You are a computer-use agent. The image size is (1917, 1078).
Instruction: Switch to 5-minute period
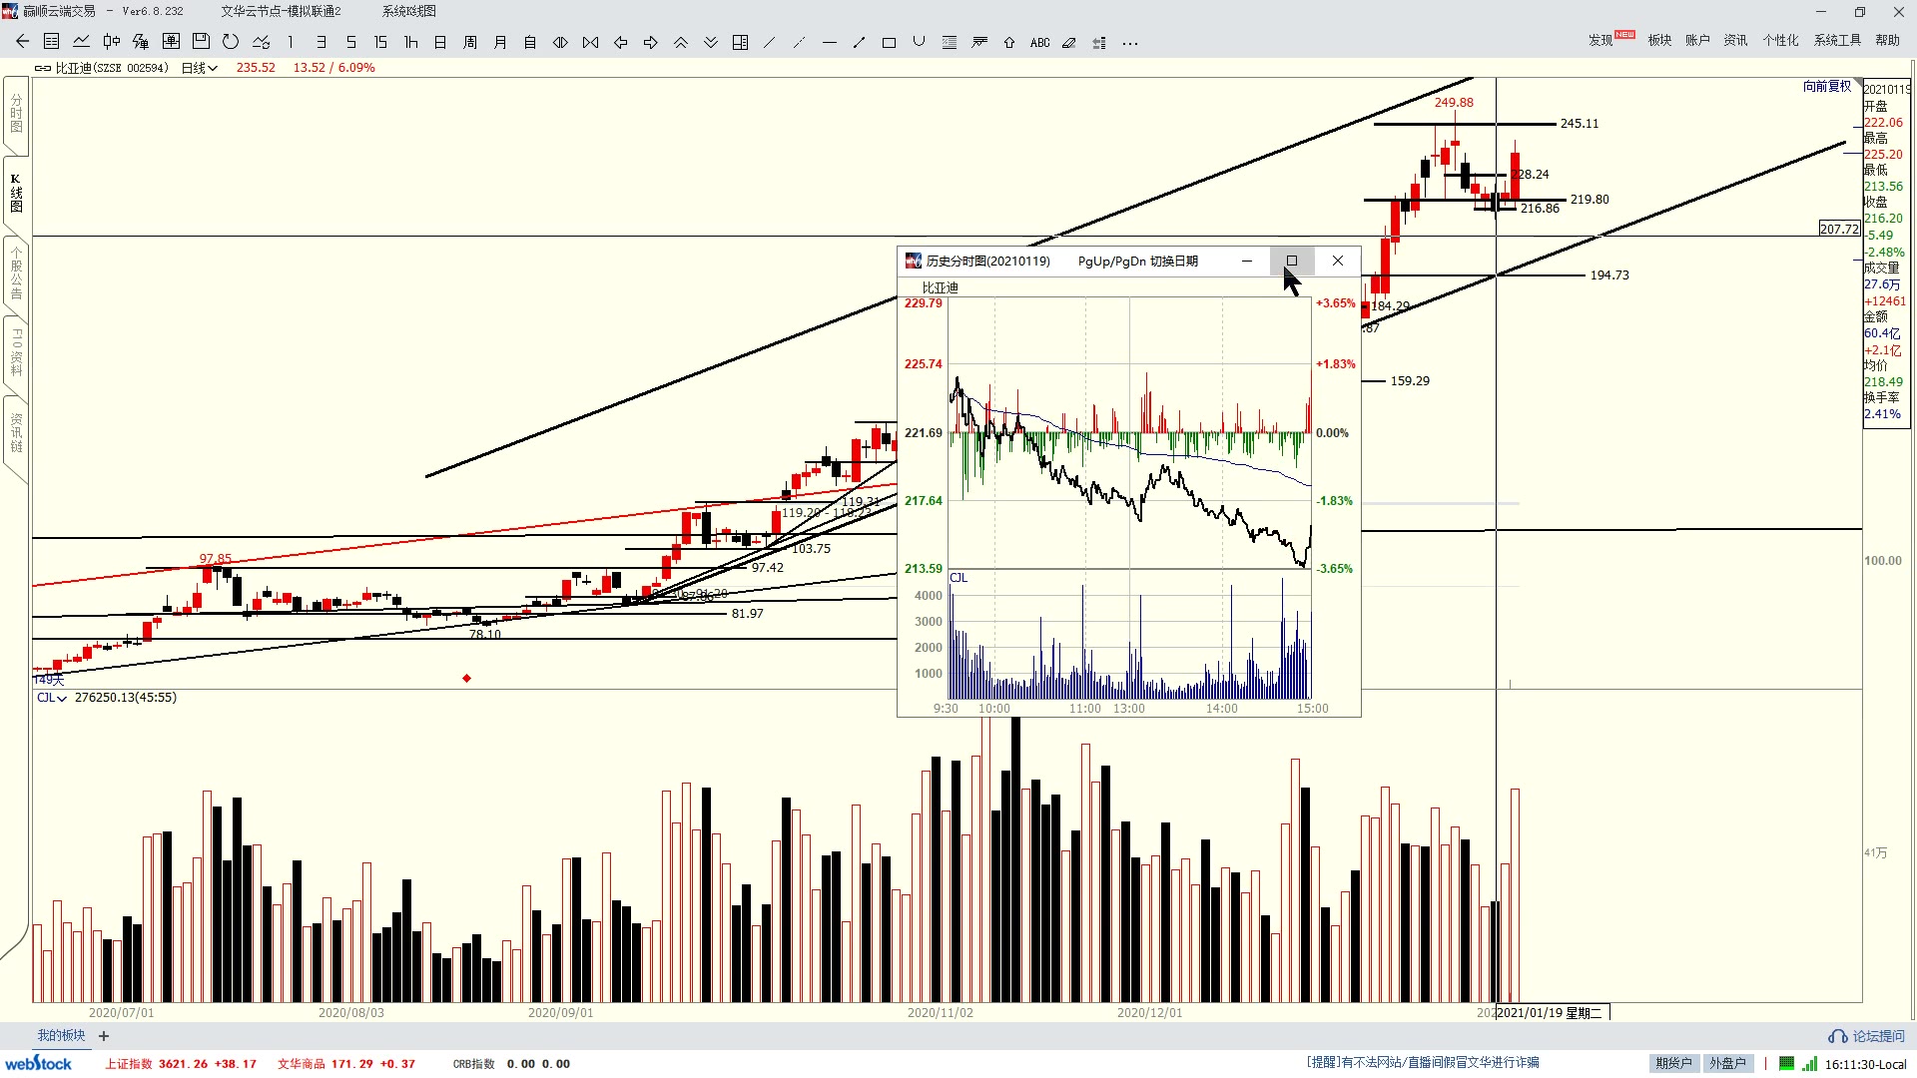[x=350, y=42]
